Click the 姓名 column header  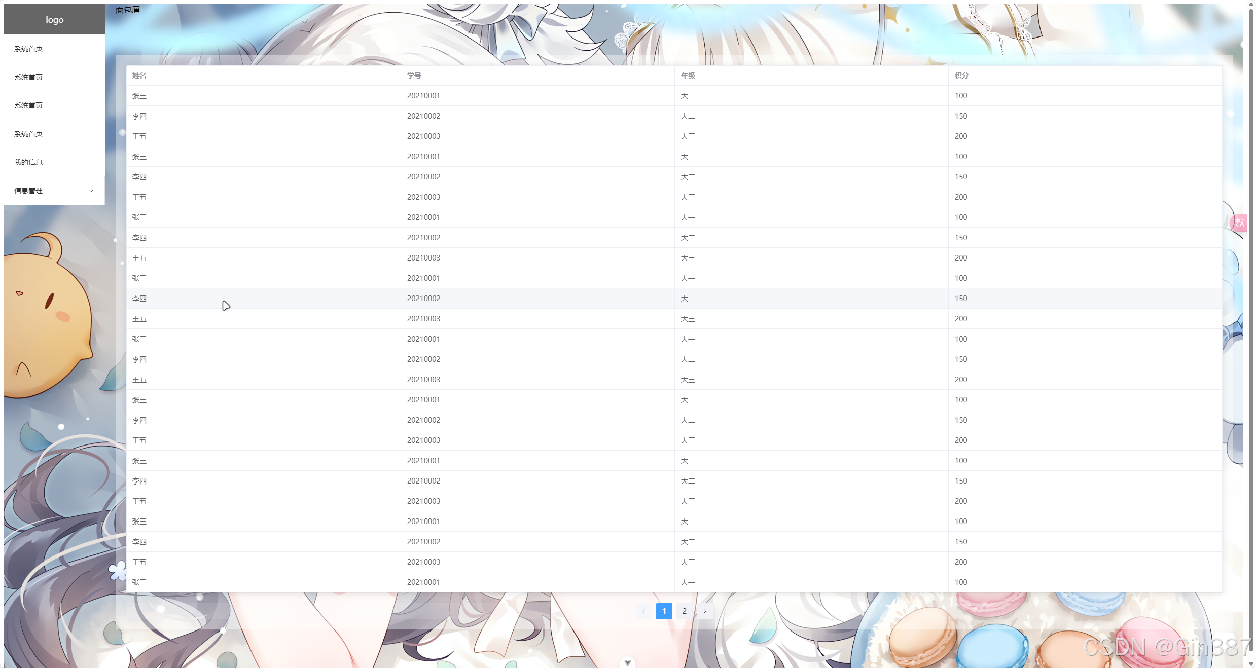(139, 76)
